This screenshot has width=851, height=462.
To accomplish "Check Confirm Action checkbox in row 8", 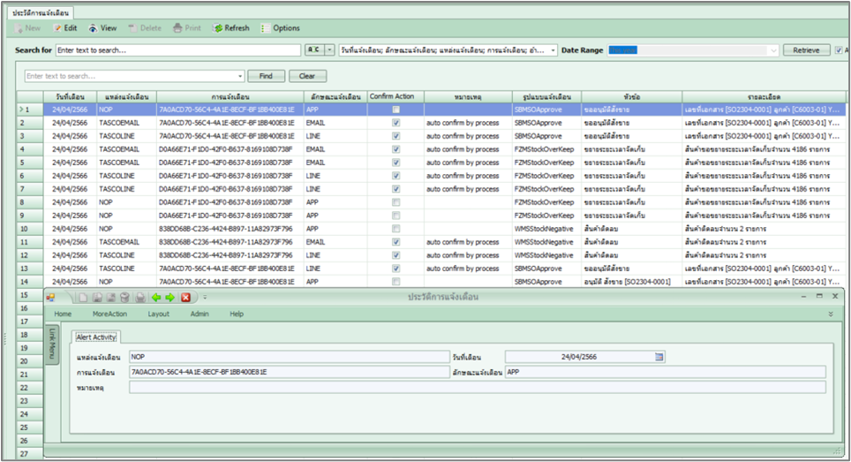I will point(395,202).
